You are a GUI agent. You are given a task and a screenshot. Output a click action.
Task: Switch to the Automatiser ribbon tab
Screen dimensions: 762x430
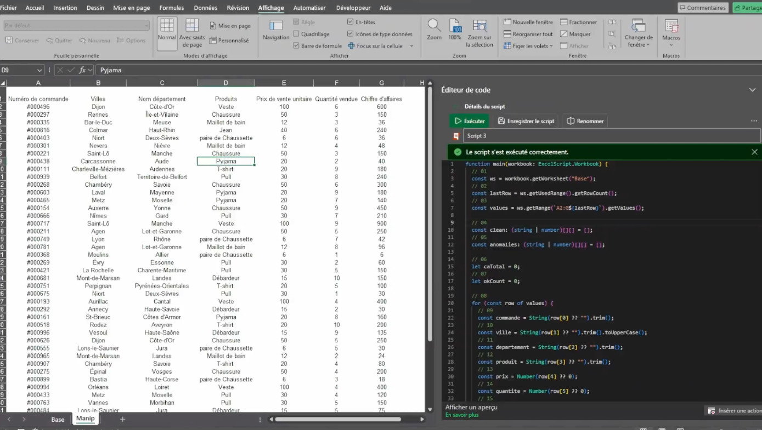click(309, 8)
